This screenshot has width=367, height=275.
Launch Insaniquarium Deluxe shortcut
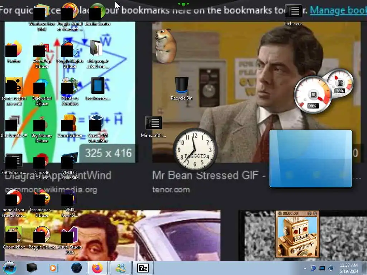pyautogui.click(x=42, y=203)
